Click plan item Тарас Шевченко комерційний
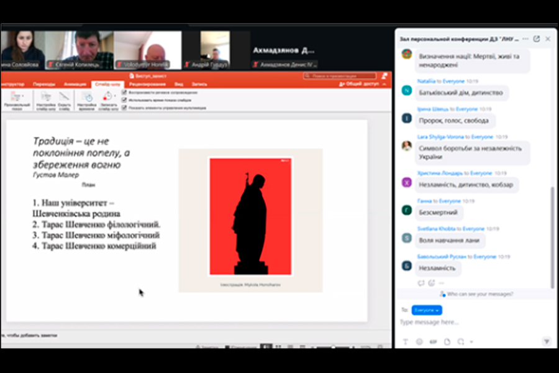The image size is (559, 373). click(x=94, y=246)
